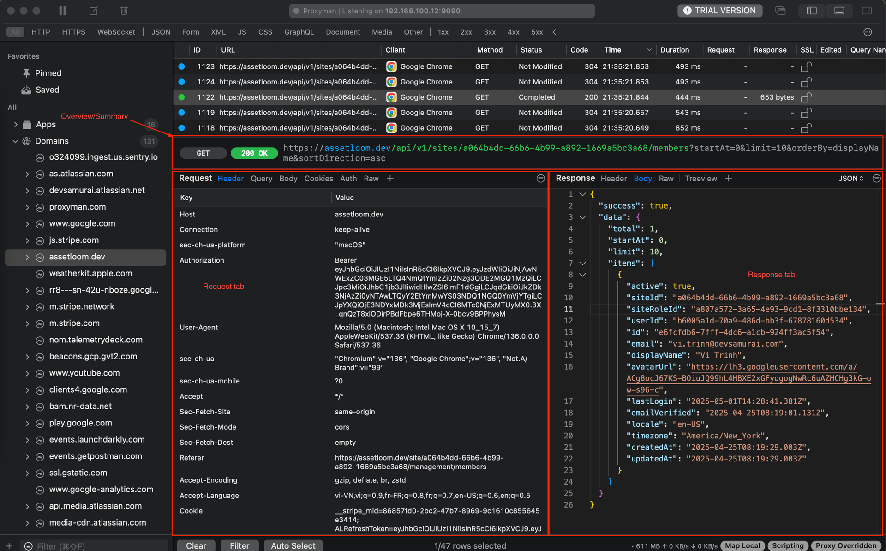886x551 pixels.
Task: Click the Duration column header
Action: tap(675, 50)
